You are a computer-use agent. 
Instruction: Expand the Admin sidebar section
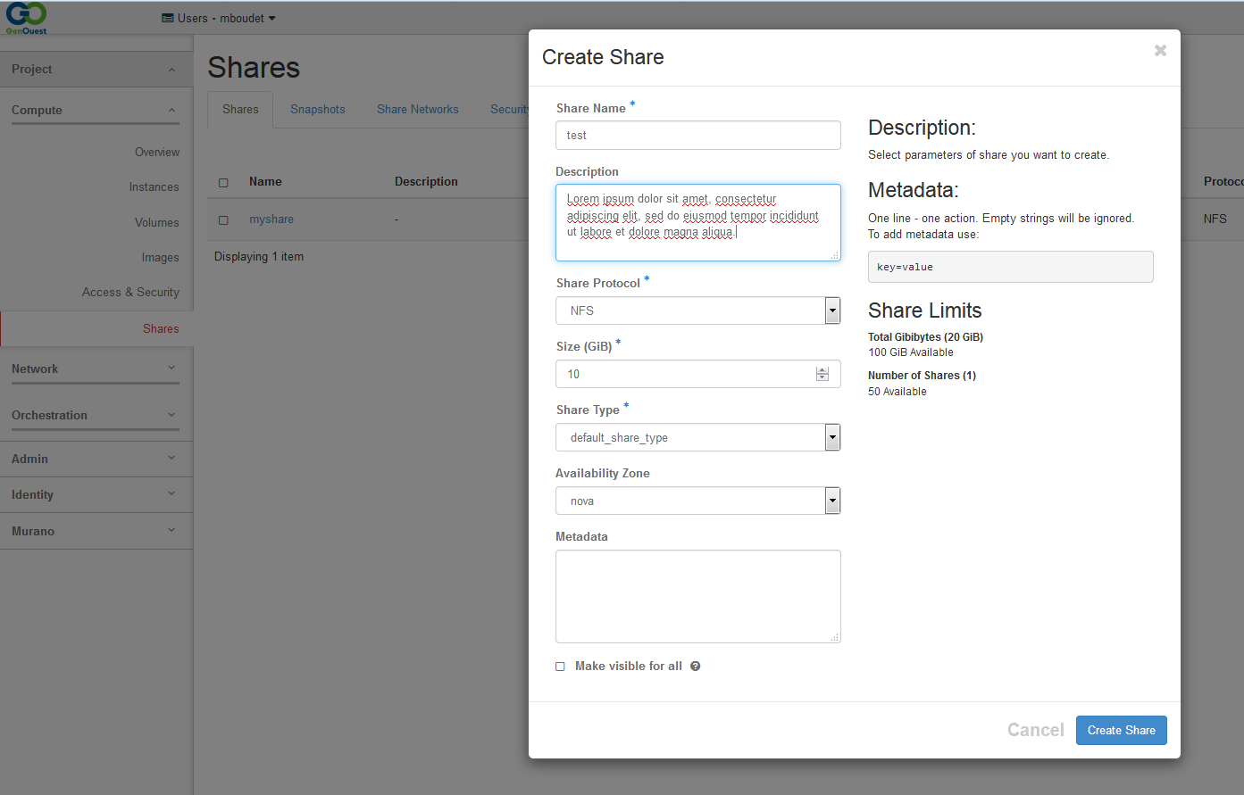pyautogui.click(x=96, y=459)
